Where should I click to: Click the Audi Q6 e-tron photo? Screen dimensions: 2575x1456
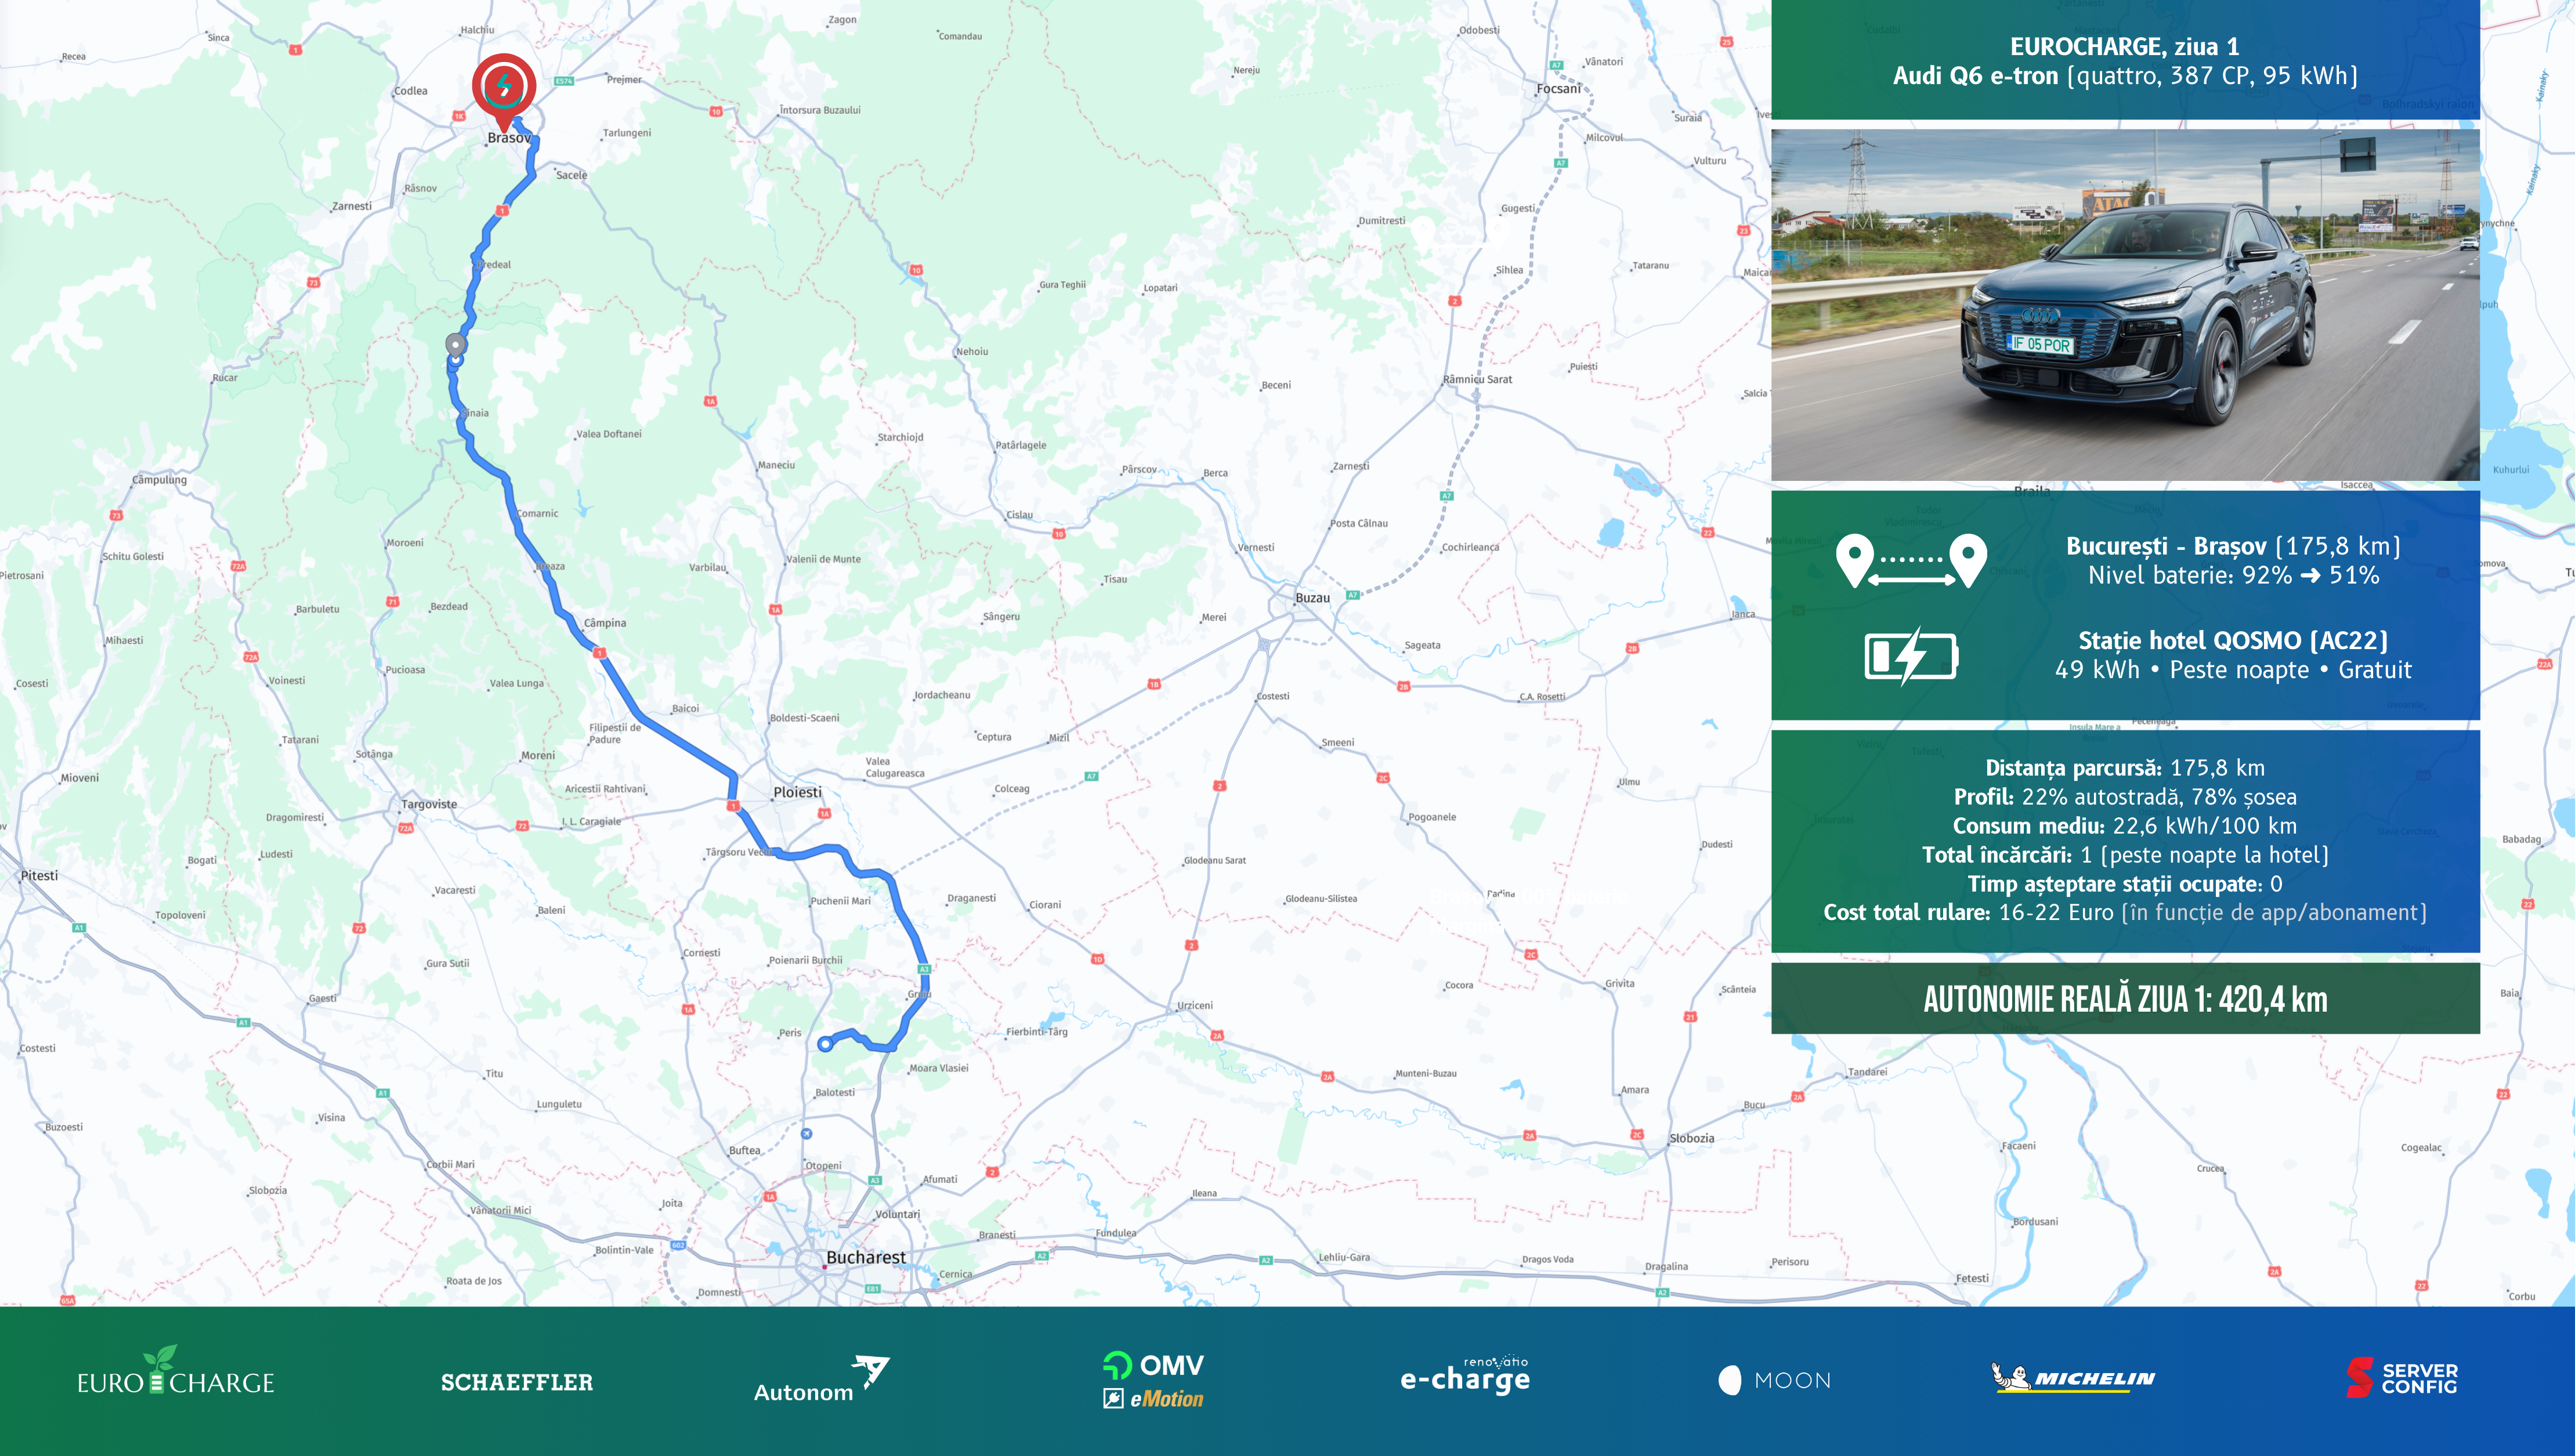point(2125,305)
